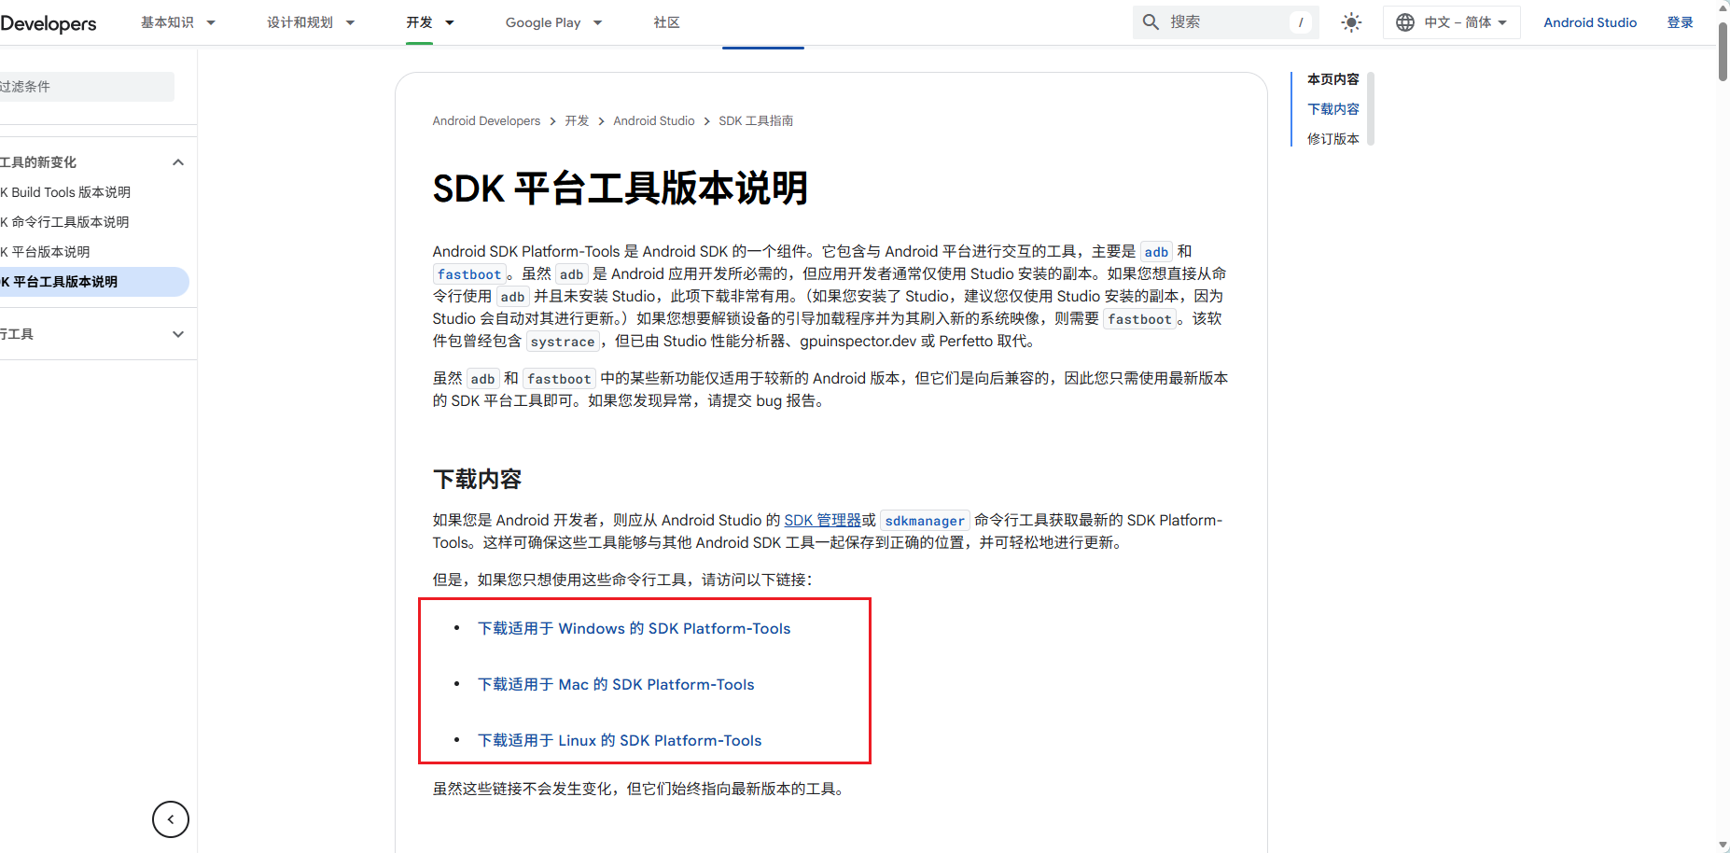Open the sdkmanager code link
This screenshot has width=1730, height=853.
coord(925,521)
